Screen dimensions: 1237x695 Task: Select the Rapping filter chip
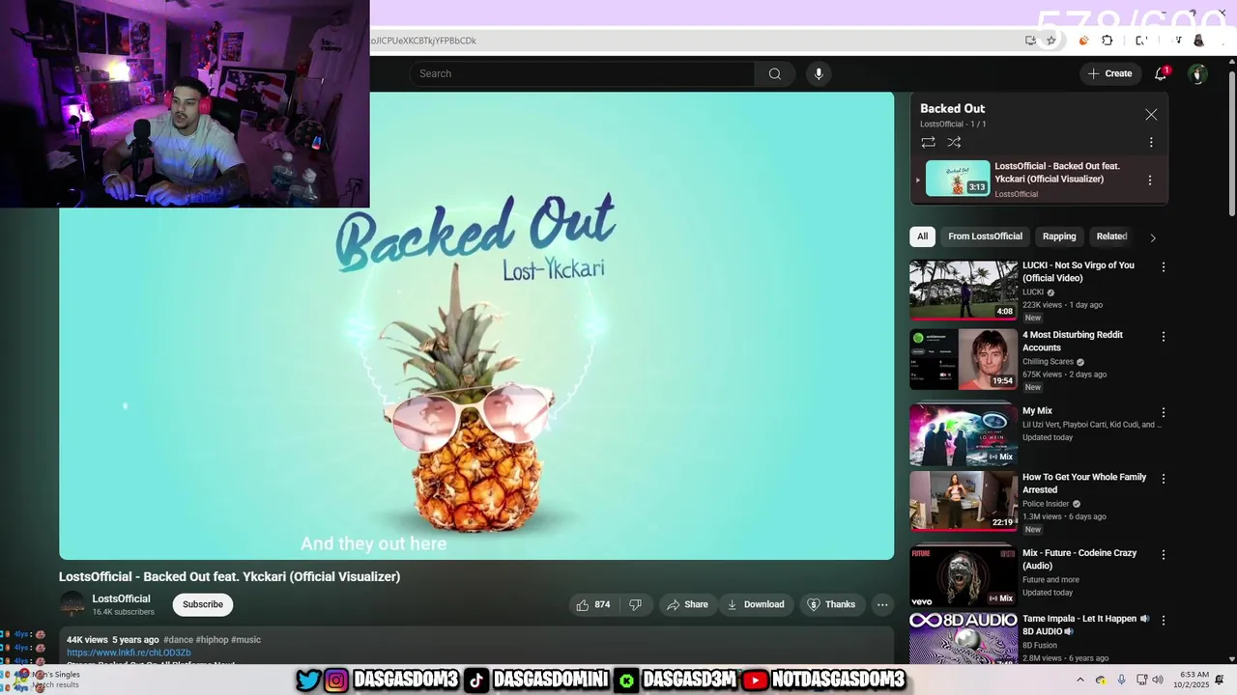[1059, 236]
